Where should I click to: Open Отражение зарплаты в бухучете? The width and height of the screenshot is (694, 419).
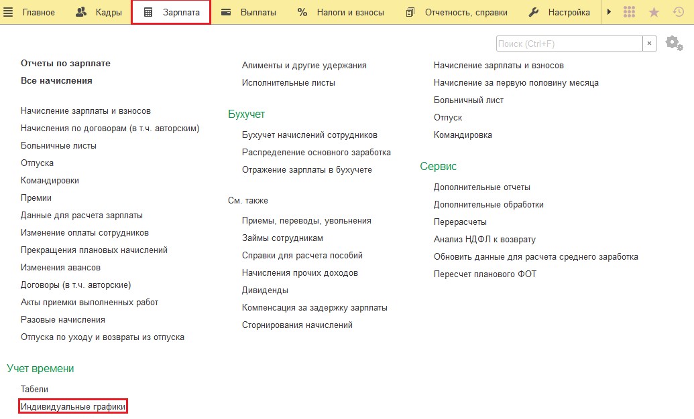click(x=306, y=170)
